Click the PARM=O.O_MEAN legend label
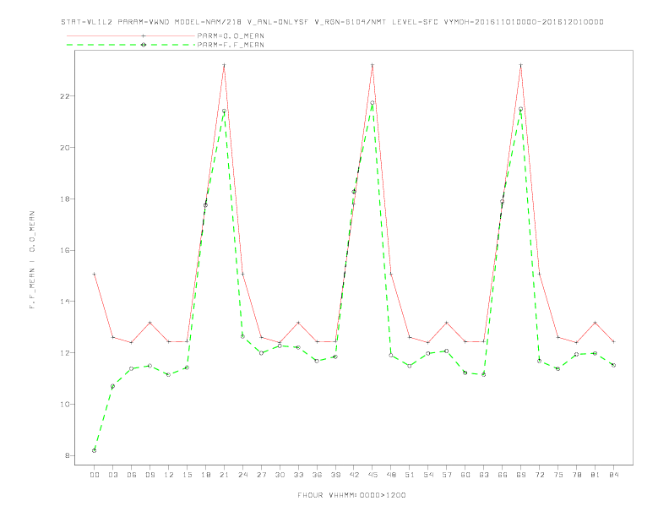The height and width of the screenshot is (517, 669). point(231,35)
